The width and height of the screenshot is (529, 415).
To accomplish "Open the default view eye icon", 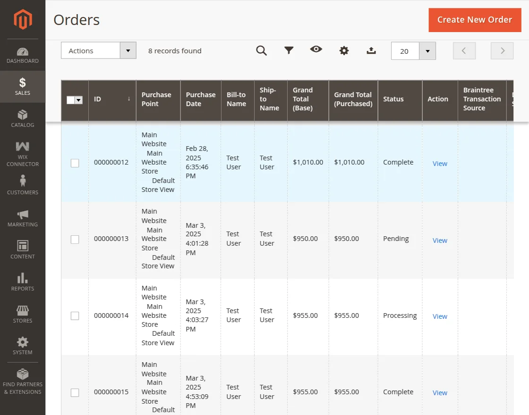I will coord(316,50).
